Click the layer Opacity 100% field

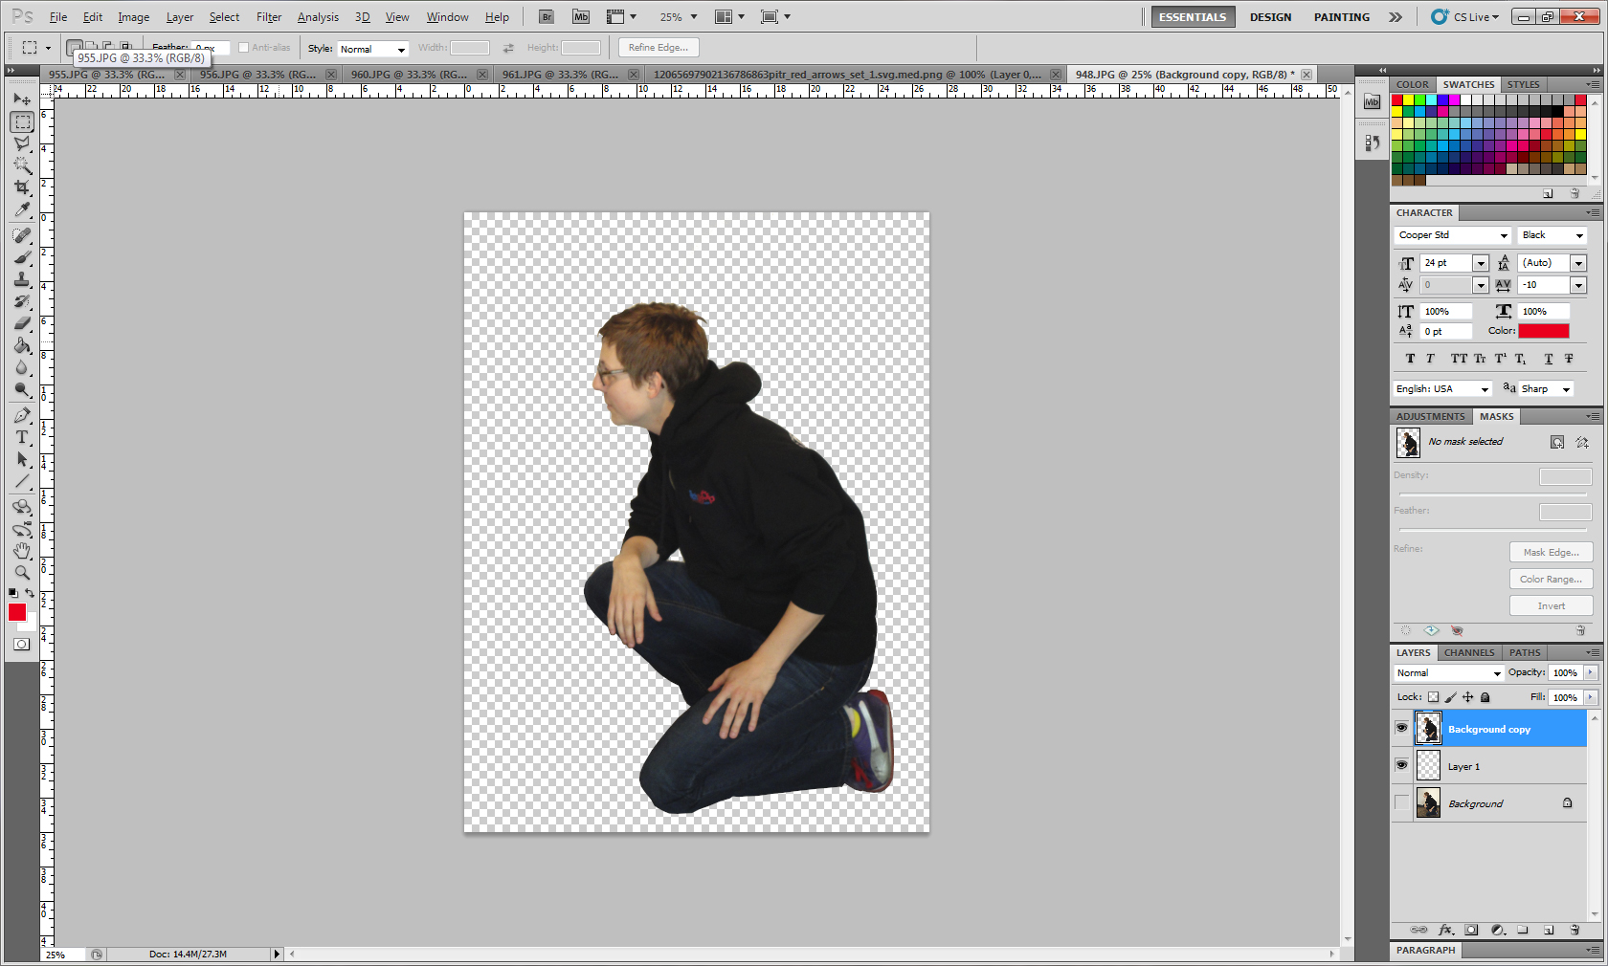point(1565,673)
